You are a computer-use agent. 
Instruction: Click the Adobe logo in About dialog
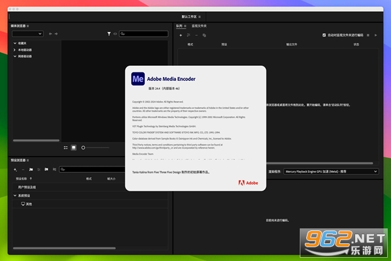(x=248, y=183)
